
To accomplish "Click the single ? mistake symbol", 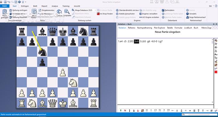I will (164, 110).
